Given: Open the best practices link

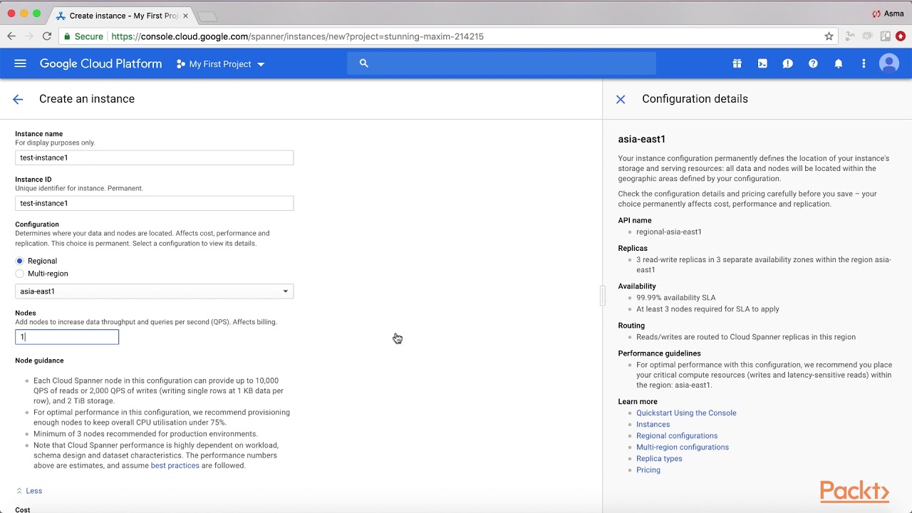Looking at the screenshot, I should coord(175,465).
